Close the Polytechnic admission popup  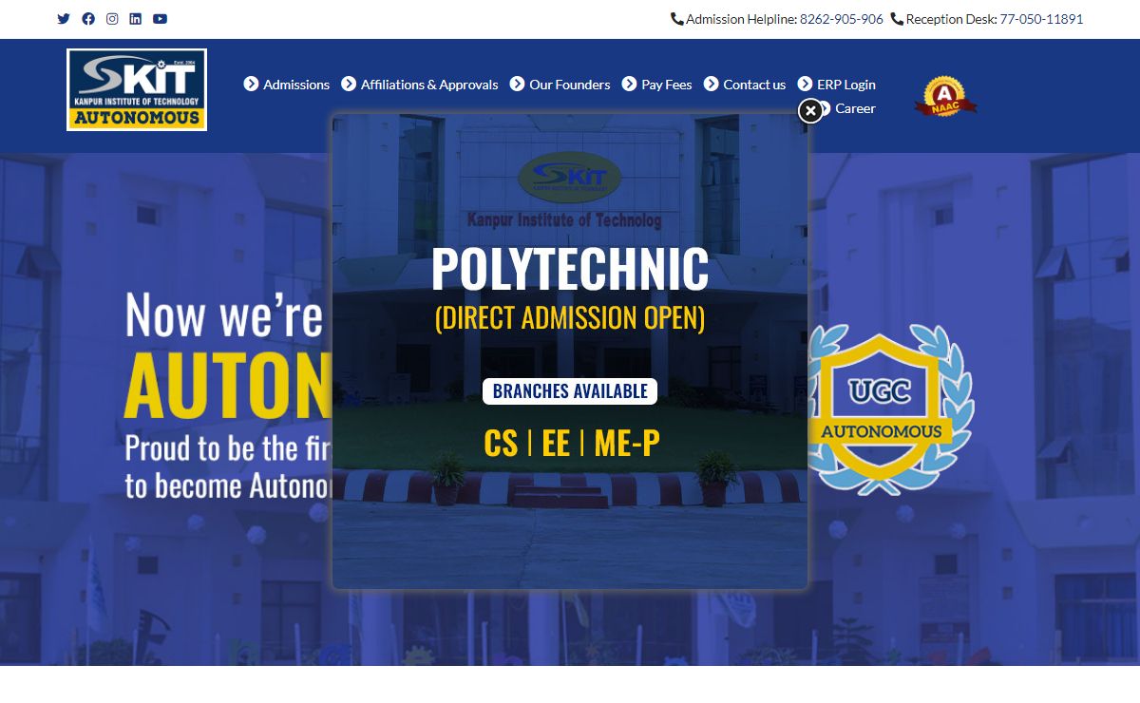click(x=810, y=111)
